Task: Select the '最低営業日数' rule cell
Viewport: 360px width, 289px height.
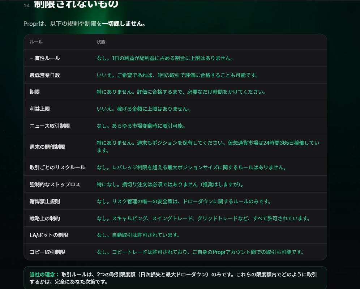Action: (x=45, y=75)
